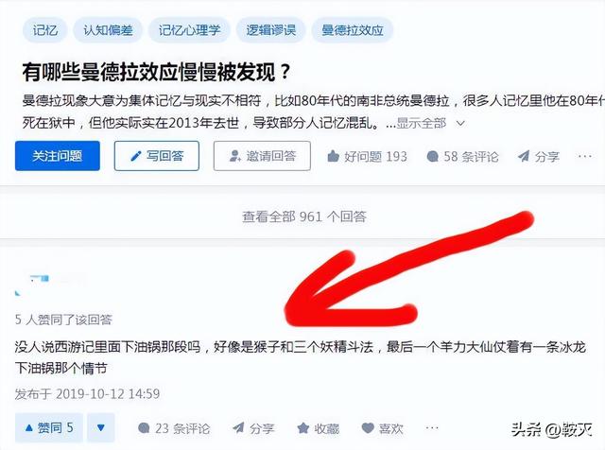The image size is (605, 450).
Task: Open the 58 条评论 comment bubble
Action: pyautogui.click(x=433, y=156)
